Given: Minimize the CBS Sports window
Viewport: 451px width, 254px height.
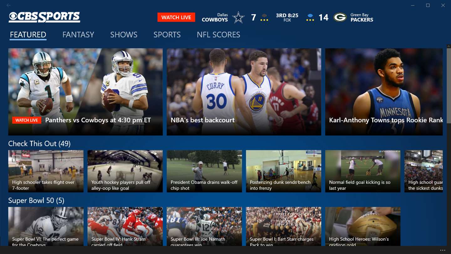Looking at the screenshot, I should (413, 5).
